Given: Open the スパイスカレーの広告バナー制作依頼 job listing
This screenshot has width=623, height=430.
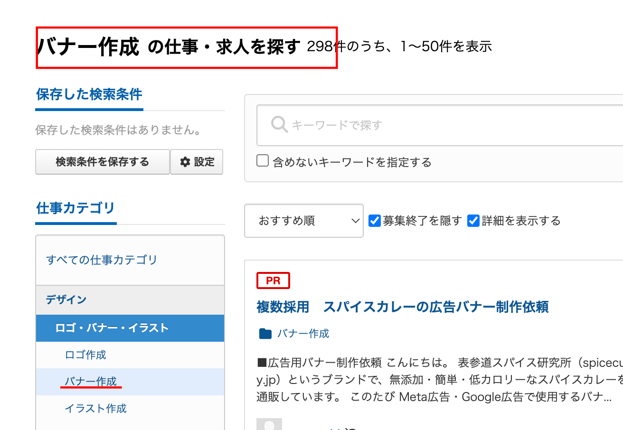Looking at the screenshot, I should 401,307.
